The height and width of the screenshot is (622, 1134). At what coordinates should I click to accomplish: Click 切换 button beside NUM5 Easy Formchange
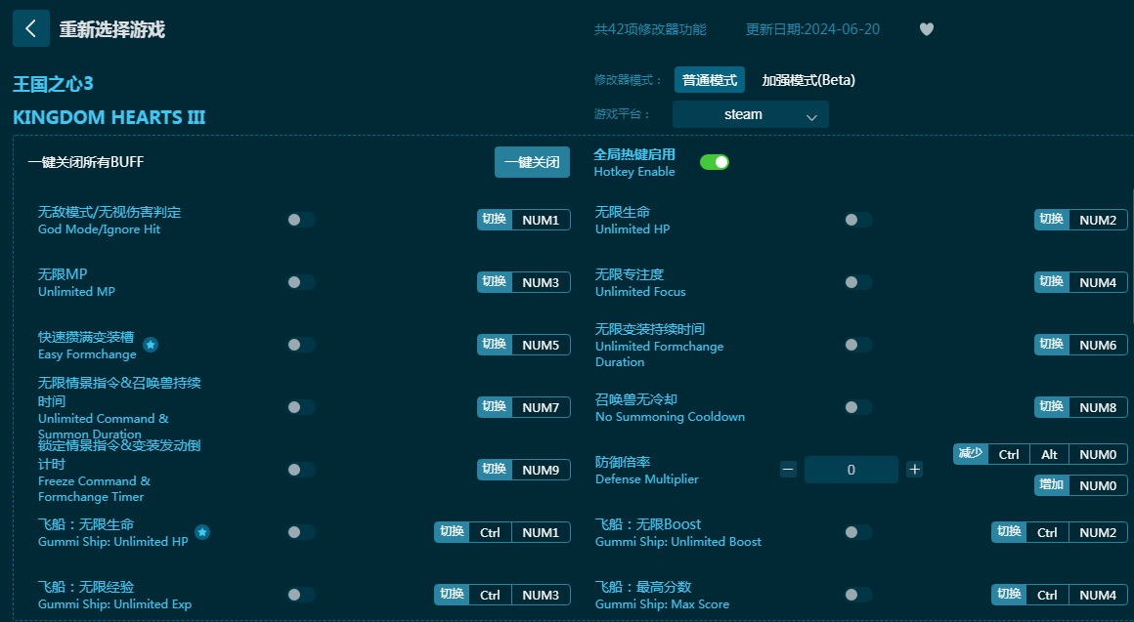495,345
